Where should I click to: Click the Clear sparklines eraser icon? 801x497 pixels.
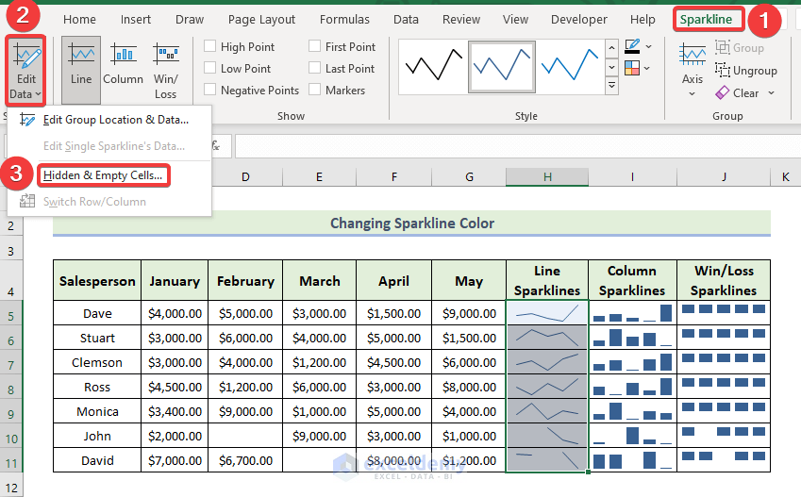pyautogui.click(x=724, y=92)
